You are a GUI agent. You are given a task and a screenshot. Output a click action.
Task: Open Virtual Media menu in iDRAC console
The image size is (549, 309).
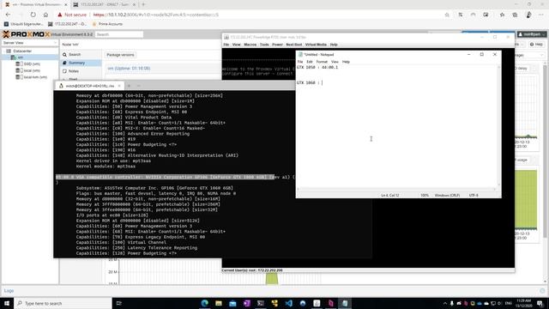pyautogui.click(x=316, y=45)
